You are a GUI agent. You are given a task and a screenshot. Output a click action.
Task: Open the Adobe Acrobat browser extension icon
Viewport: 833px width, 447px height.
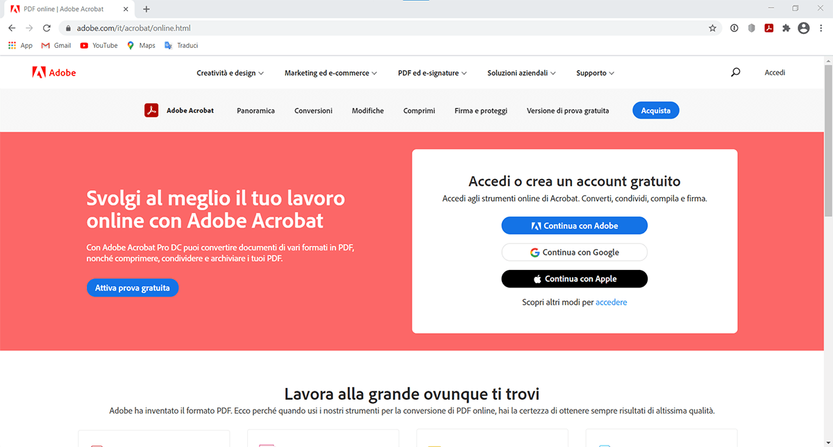pyautogui.click(x=769, y=28)
